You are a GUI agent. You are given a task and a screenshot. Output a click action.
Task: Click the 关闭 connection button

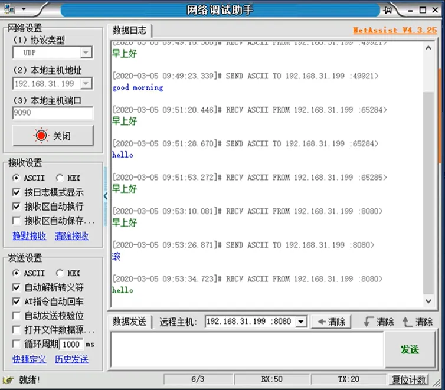coord(53,136)
